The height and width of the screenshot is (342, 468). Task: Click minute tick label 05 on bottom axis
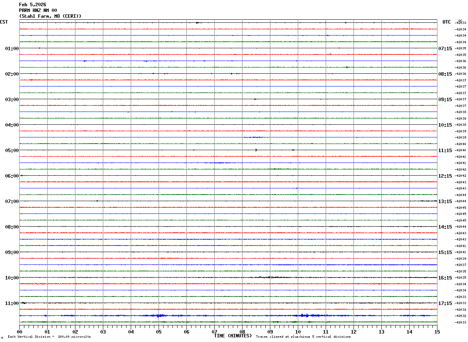tap(159, 332)
